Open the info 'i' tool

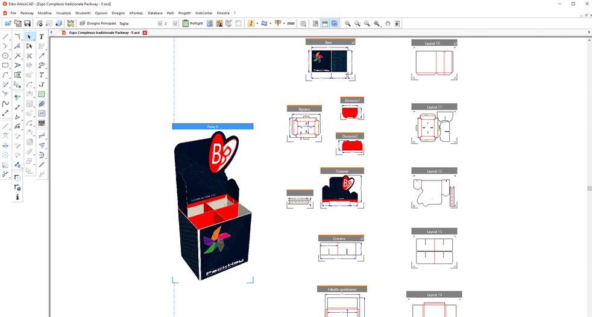pyautogui.click(x=17, y=197)
